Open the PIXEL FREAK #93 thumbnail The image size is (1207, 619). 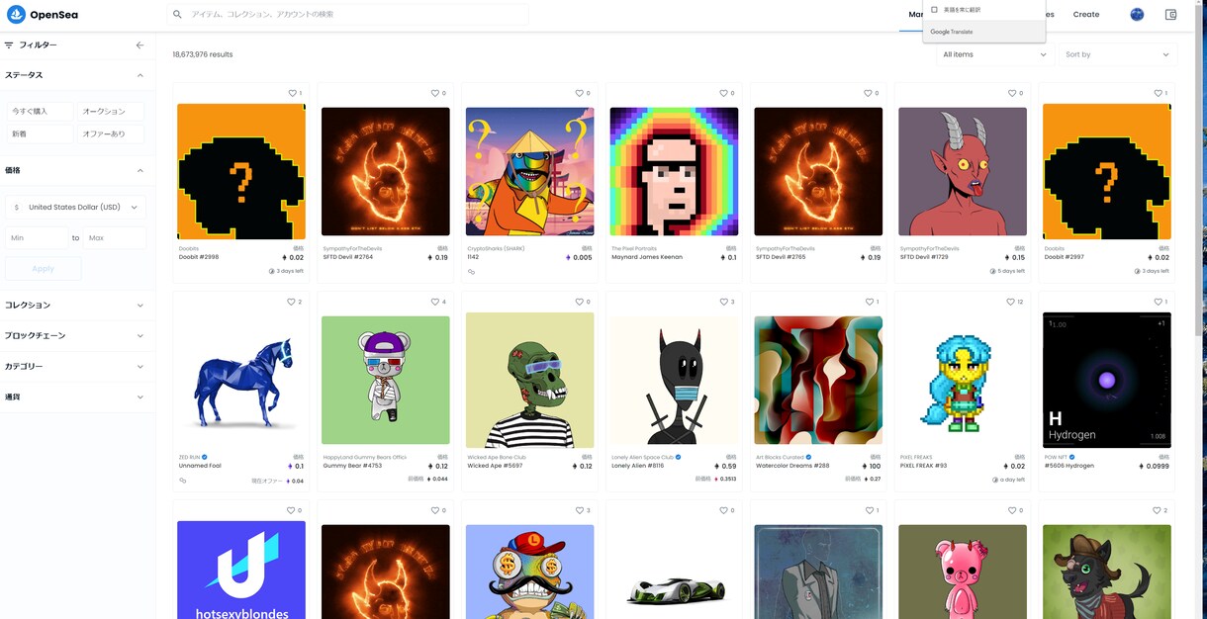pyautogui.click(x=963, y=380)
